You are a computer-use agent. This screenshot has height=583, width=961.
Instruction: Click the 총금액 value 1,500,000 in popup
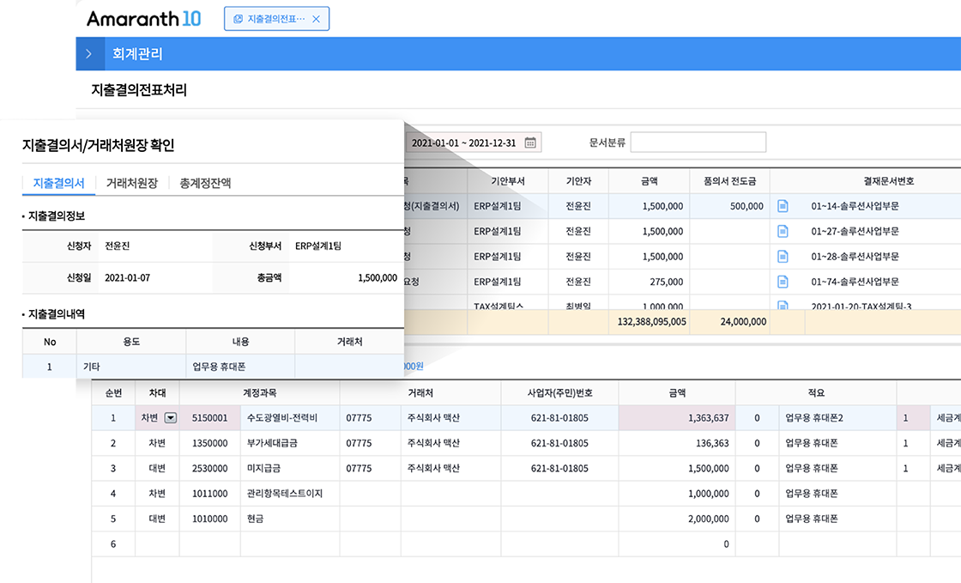pyautogui.click(x=378, y=277)
